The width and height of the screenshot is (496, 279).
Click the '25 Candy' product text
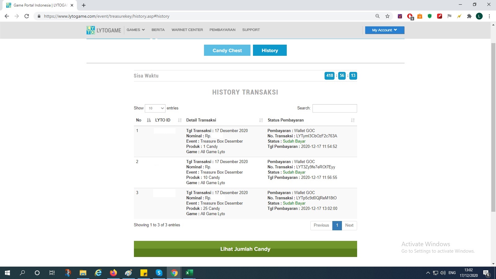[211, 209]
